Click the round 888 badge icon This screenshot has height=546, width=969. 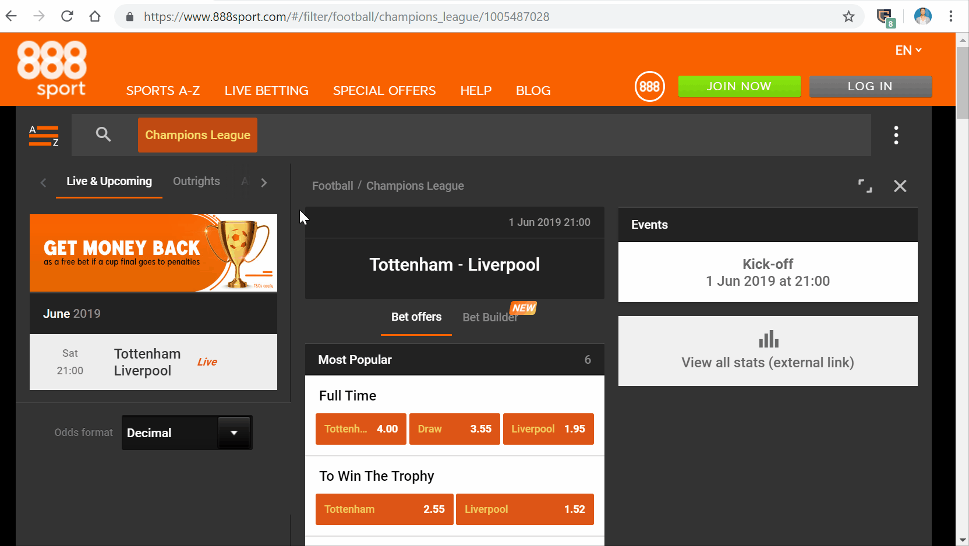tap(649, 87)
